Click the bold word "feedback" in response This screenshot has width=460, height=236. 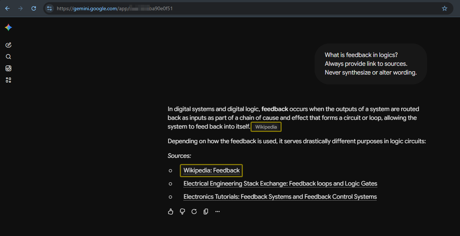pos(275,109)
